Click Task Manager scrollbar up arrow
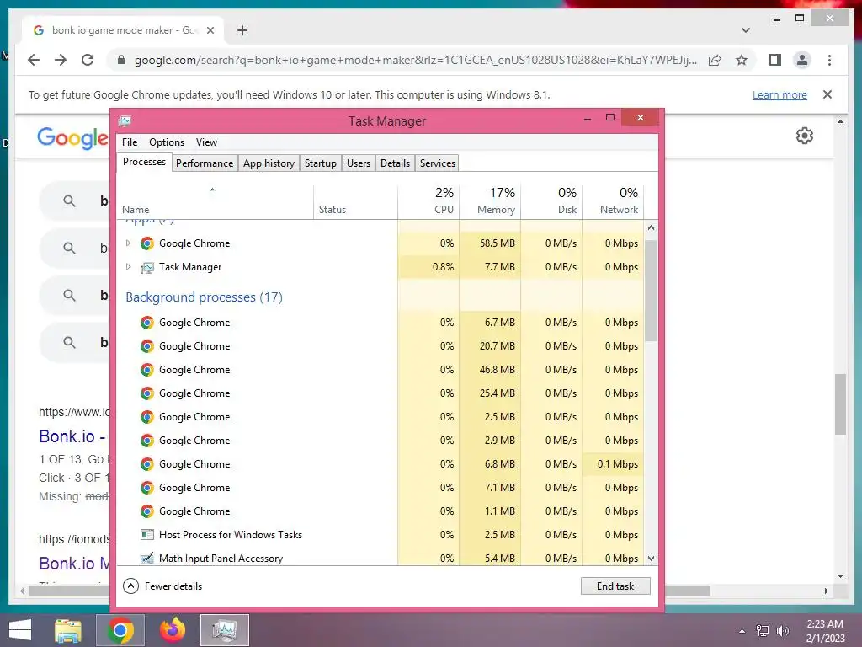This screenshot has width=862, height=647. point(651,227)
